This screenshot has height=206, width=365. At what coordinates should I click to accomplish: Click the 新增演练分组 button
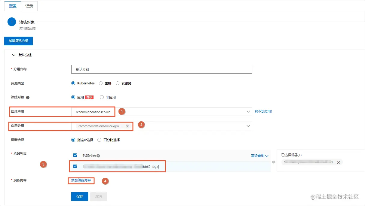(x=18, y=41)
